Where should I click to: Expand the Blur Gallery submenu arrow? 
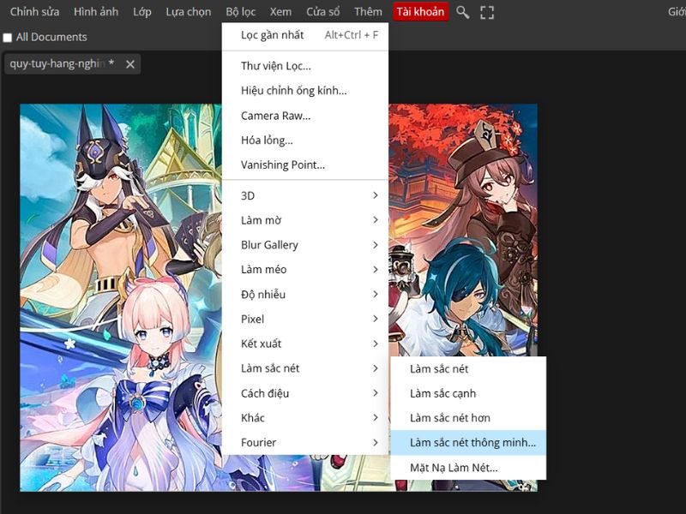(376, 245)
